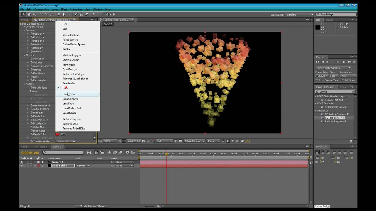Toggle lock switch for Camera 1 layer

[x=31, y=162]
